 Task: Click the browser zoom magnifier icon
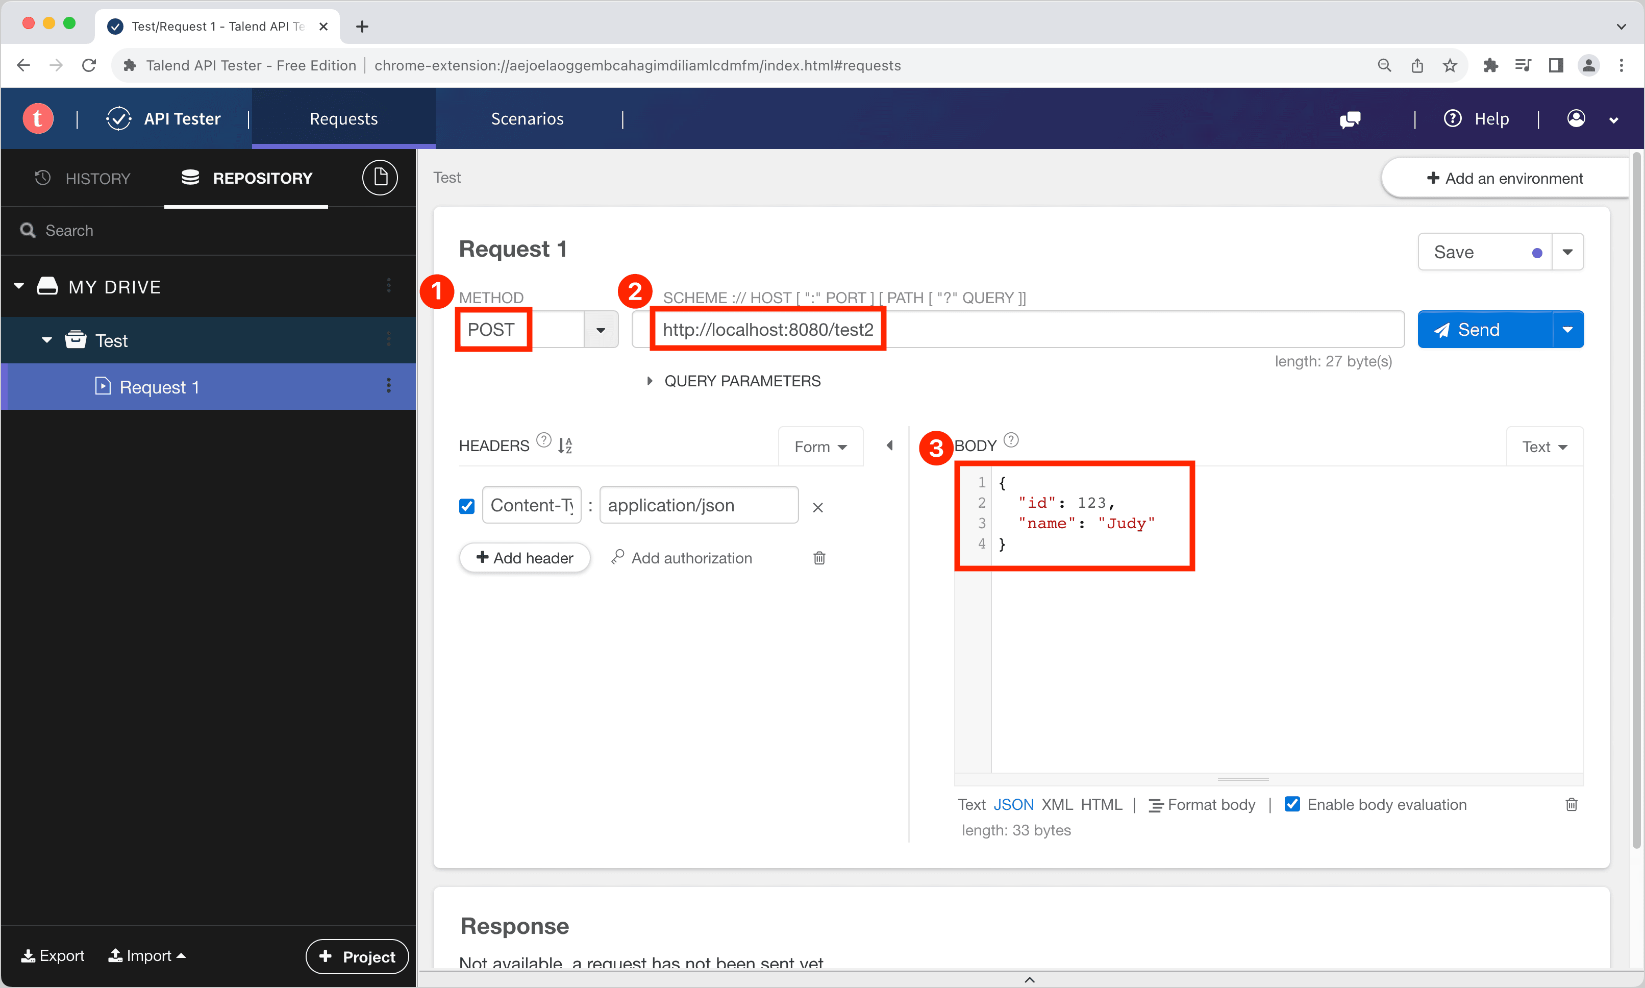(1385, 65)
